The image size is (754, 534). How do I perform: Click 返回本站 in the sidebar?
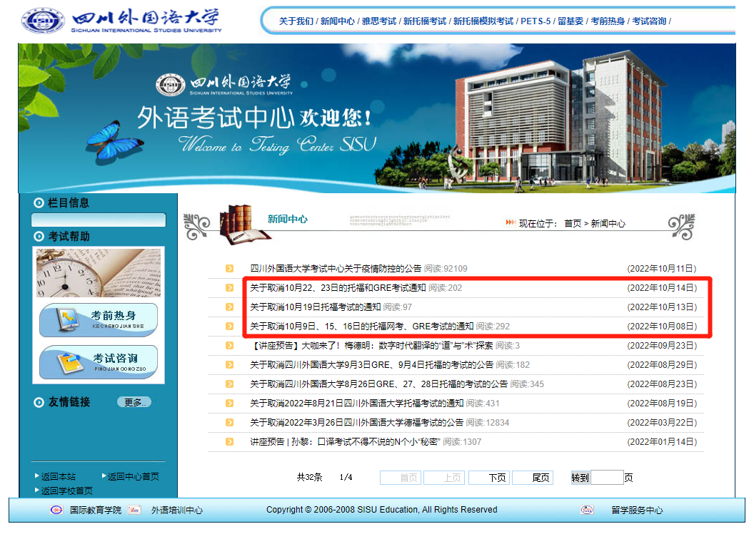(58, 476)
